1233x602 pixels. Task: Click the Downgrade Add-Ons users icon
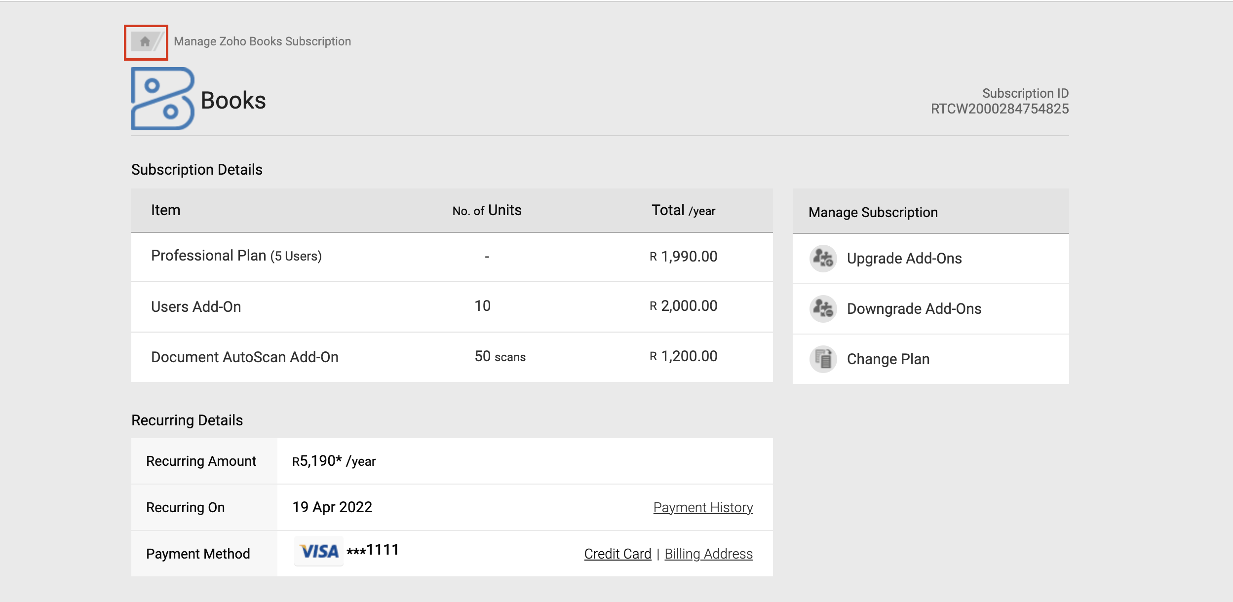[823, 309]
